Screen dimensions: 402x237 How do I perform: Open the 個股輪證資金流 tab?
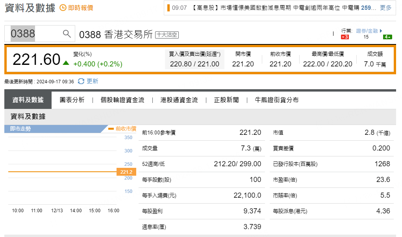pos(122,100)
